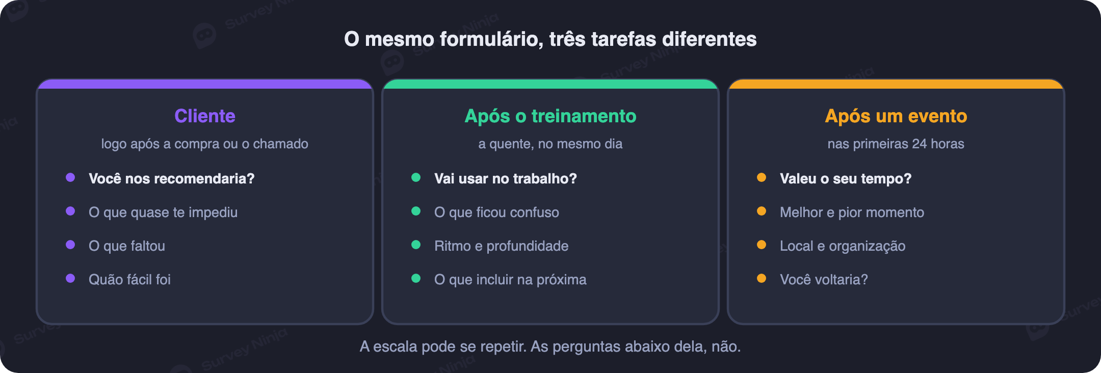The width and height of the screenshot is (1101, 373).
Task: Click "Local e organização" list item
Action: [x=843, y=246]
